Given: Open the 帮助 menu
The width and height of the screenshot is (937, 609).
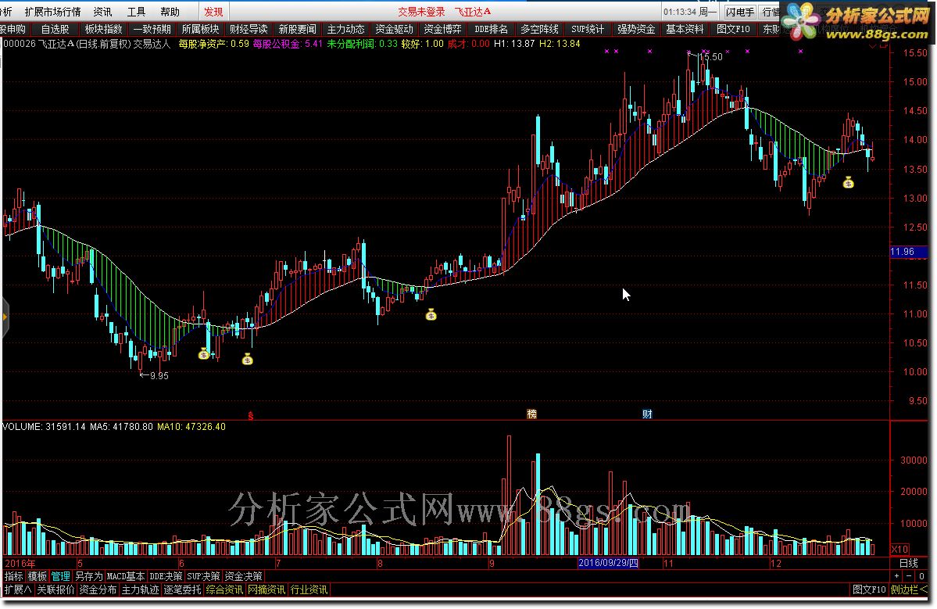Looking at the screenshot, I should 170,12.
